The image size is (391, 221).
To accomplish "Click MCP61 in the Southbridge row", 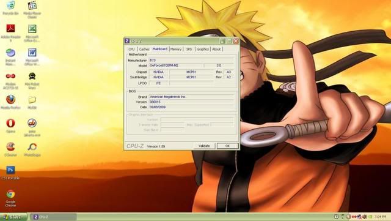I will pos(191,77).
